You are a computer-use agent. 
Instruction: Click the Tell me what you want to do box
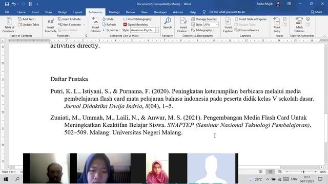(x=227, y=12)
